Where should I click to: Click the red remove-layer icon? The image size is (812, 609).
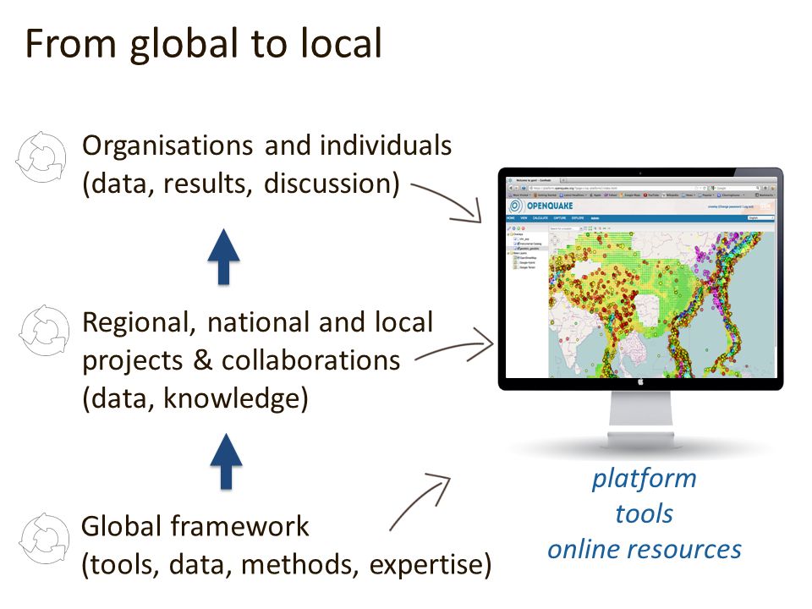pos(523,228)
